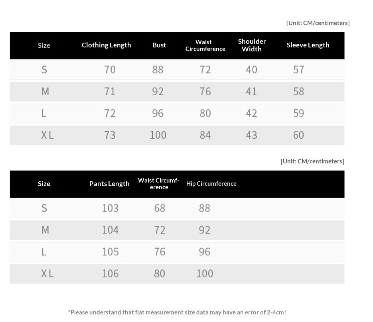Click the Bust column header
The width and height of the screenshot is (373, 322).
159,45
